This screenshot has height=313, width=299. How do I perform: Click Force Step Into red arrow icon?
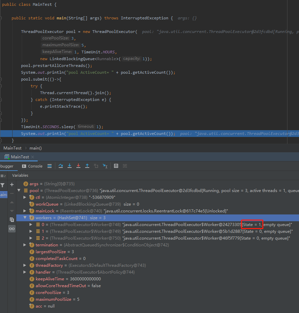pyautogui.click(x=78, y=166)
